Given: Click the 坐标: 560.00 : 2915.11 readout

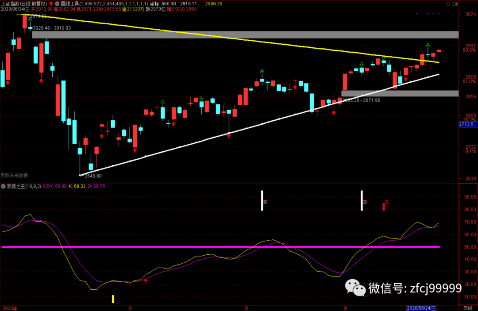Looking at the screenshot, I should tap(173, 4).
